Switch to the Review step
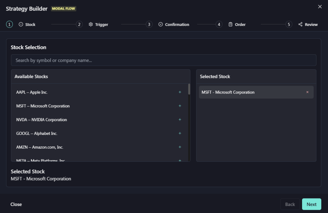Viewport: 328px width, 213px height. 307,25
